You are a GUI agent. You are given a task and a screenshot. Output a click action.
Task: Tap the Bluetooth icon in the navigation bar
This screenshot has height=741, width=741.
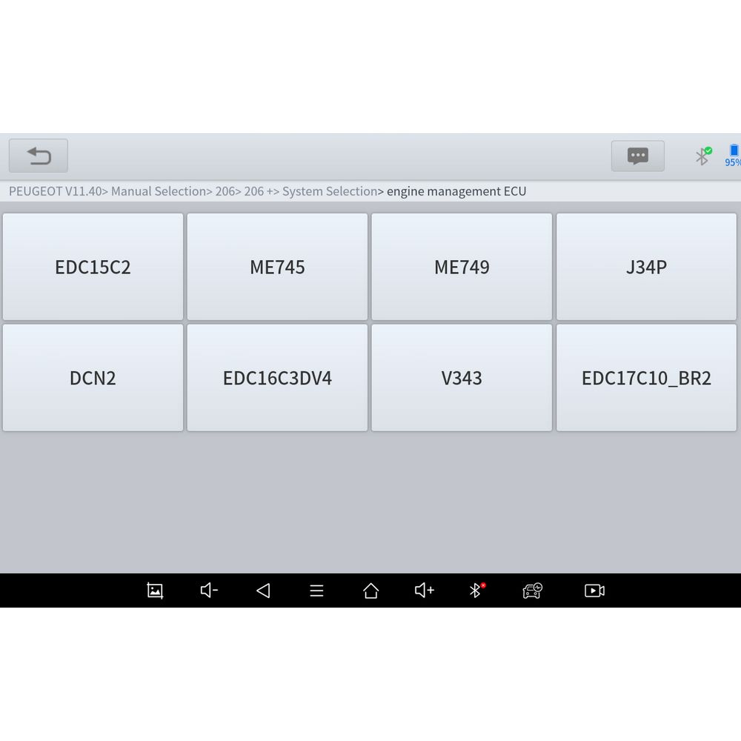click(477, 591)
